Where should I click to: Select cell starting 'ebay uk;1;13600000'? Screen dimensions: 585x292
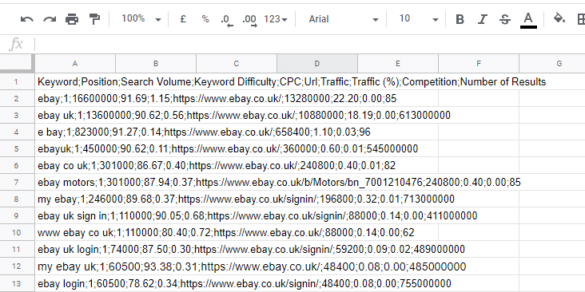pos(75,115)
